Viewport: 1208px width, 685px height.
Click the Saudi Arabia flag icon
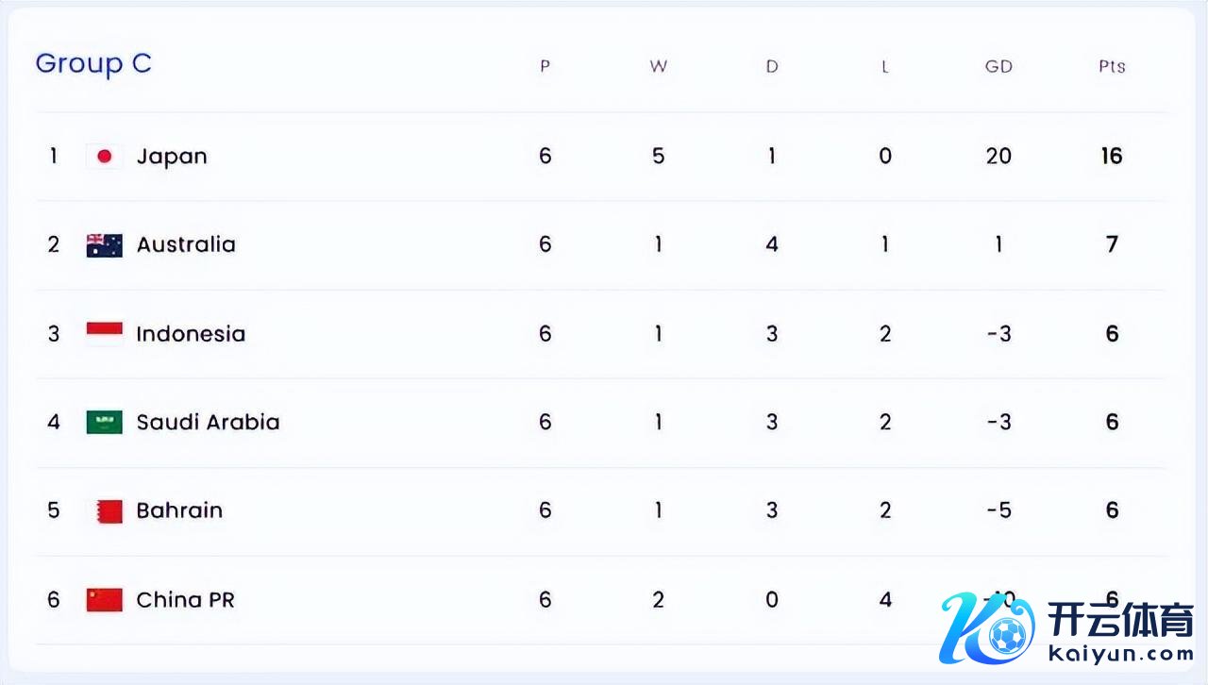(105, 422)
